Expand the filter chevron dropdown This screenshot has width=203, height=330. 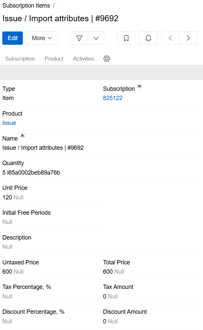click(x=96, y=38)
